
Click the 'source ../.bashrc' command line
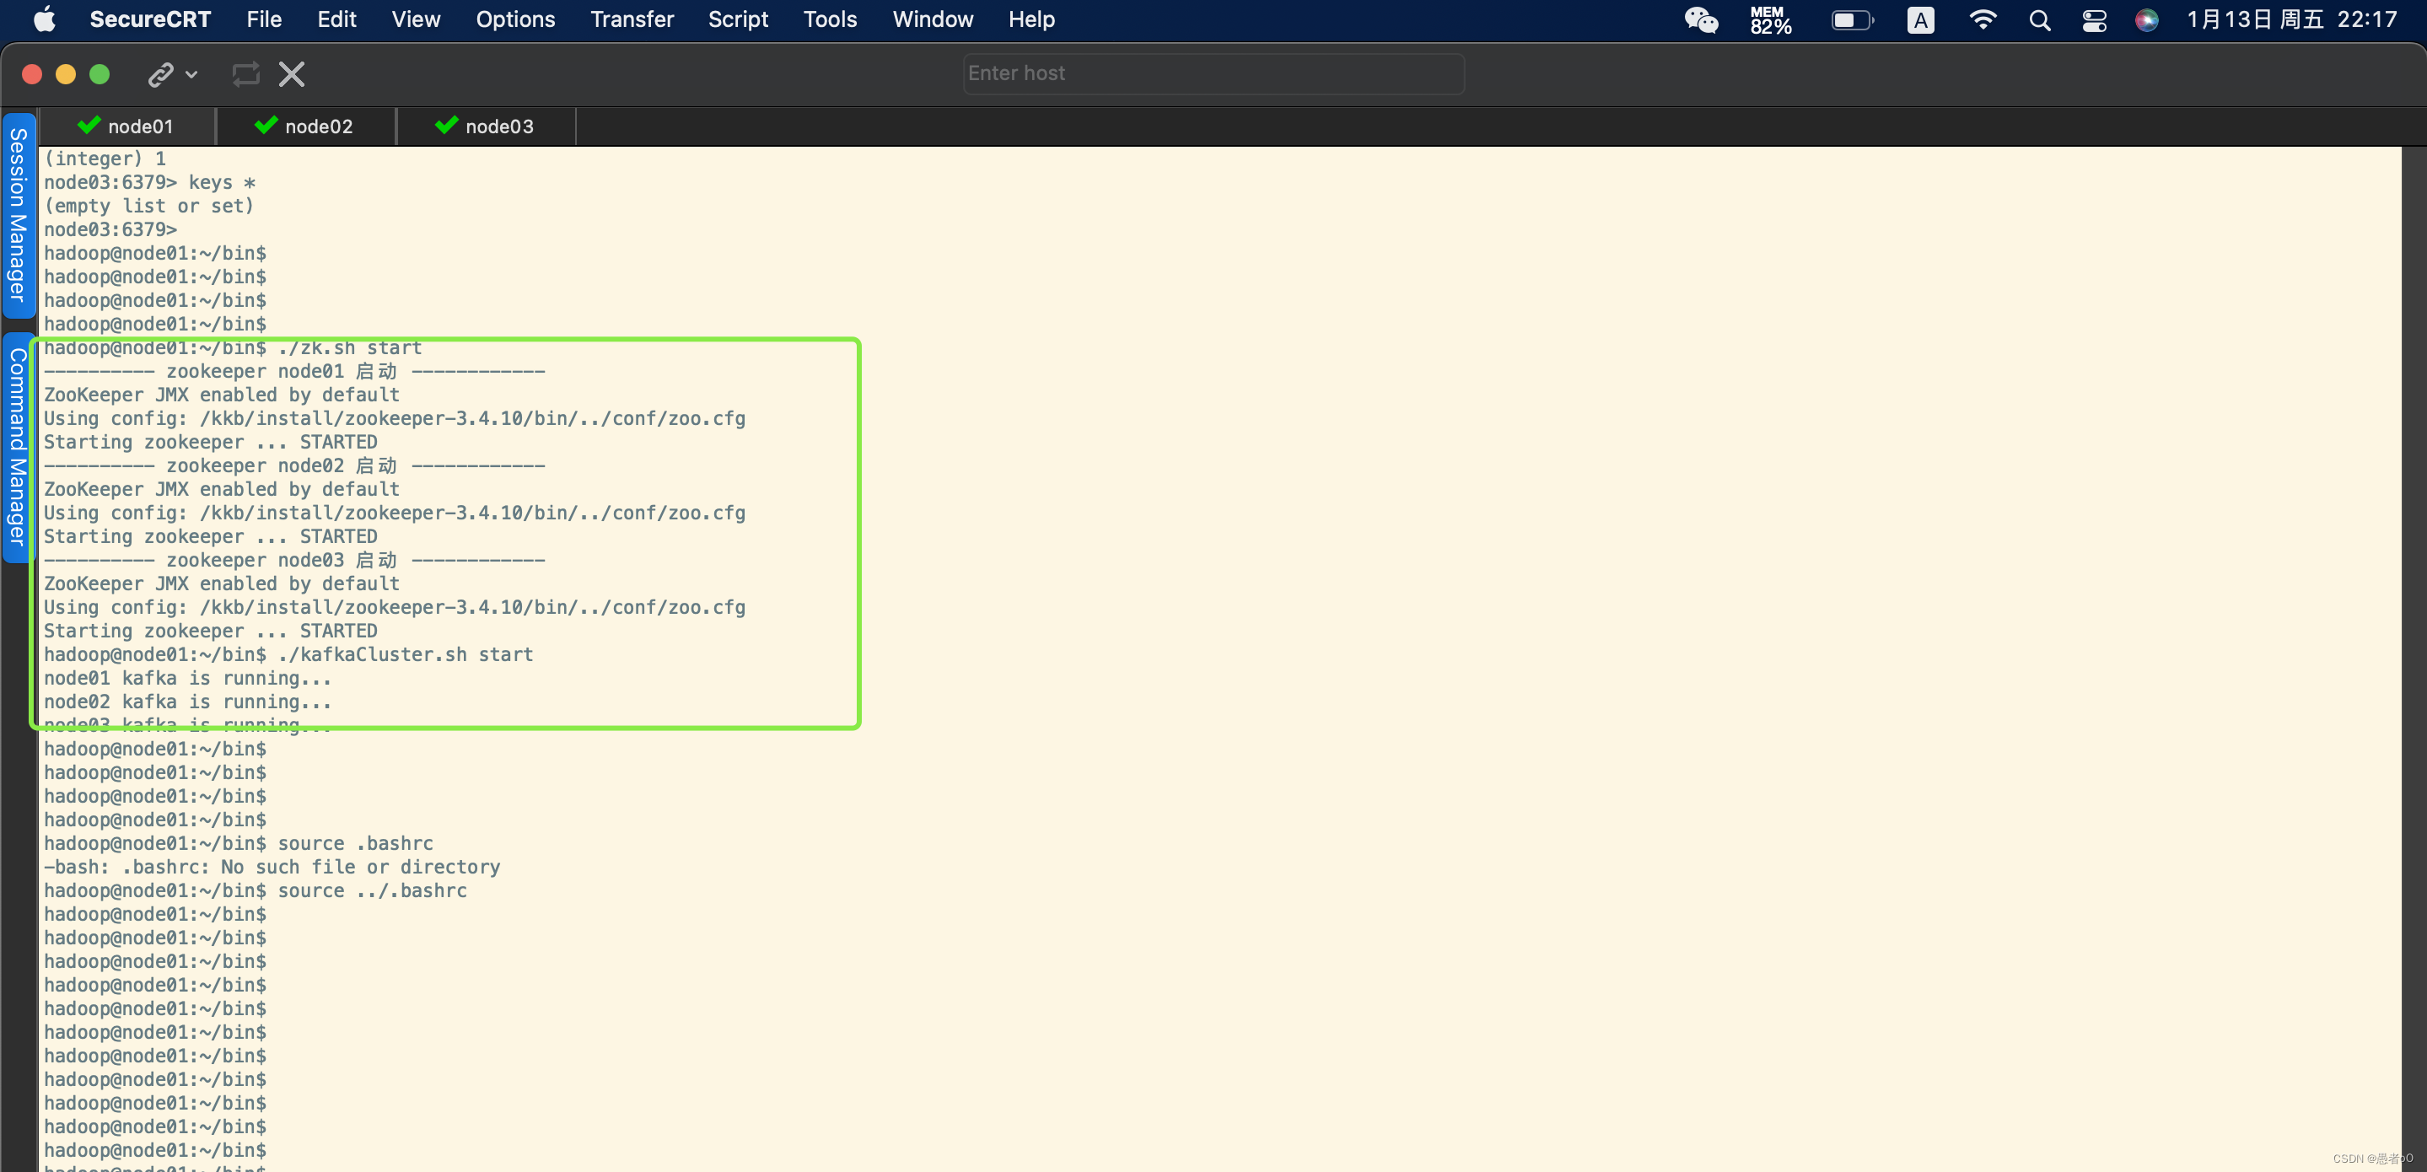coord(256,890)
